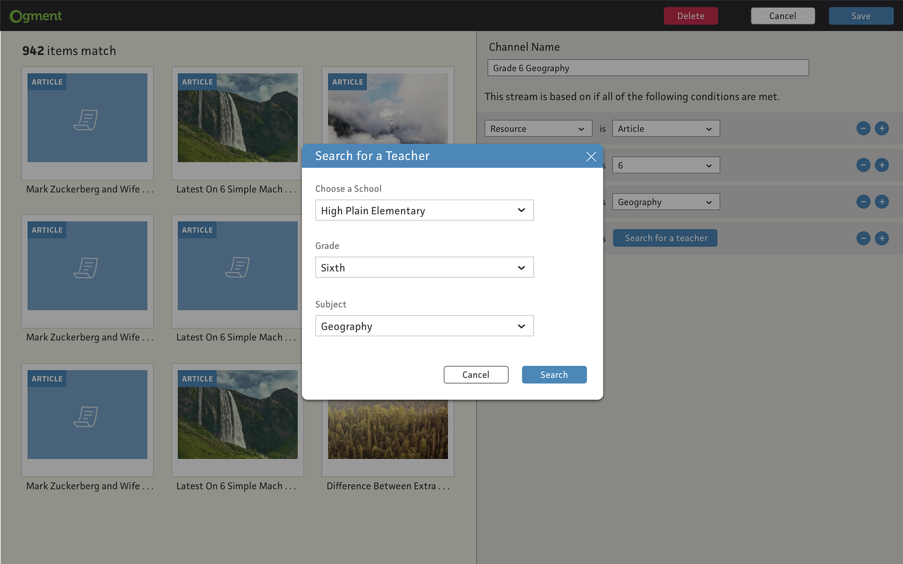Close the Search for a Teacher dialog
This screenshot has height=564, width=903.
pos(591,157)
